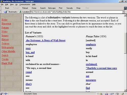Open the Communicator menu
This screenshot has width=127, height=95.
tap(25, 5)
